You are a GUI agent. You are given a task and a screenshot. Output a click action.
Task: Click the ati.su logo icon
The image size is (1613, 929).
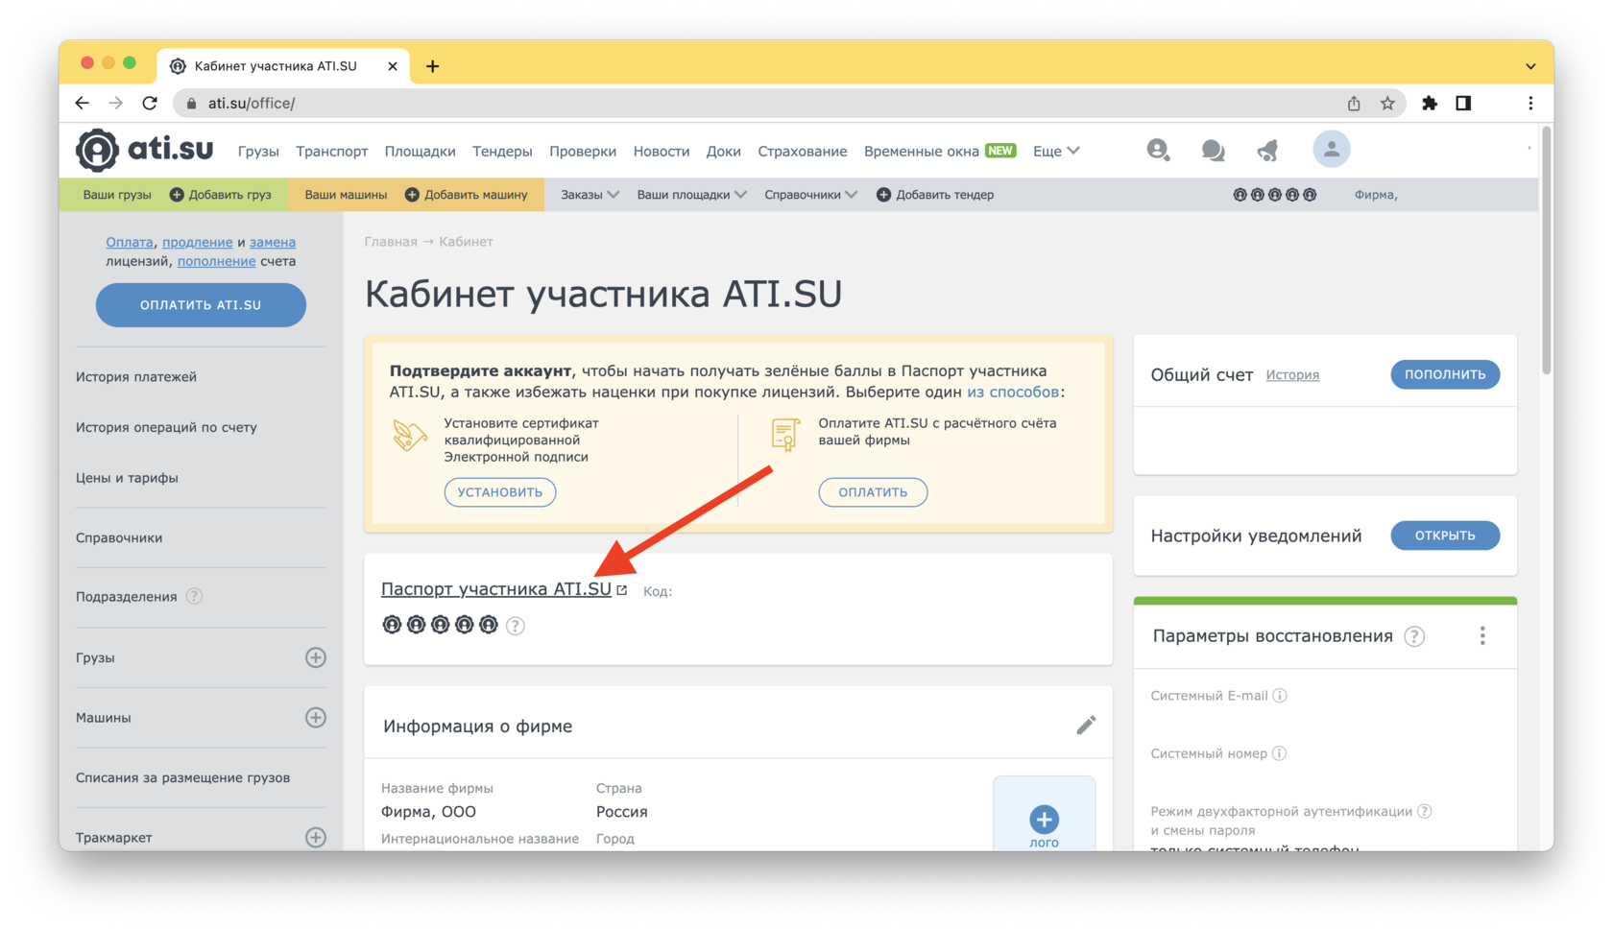click(x=98, y=151)
